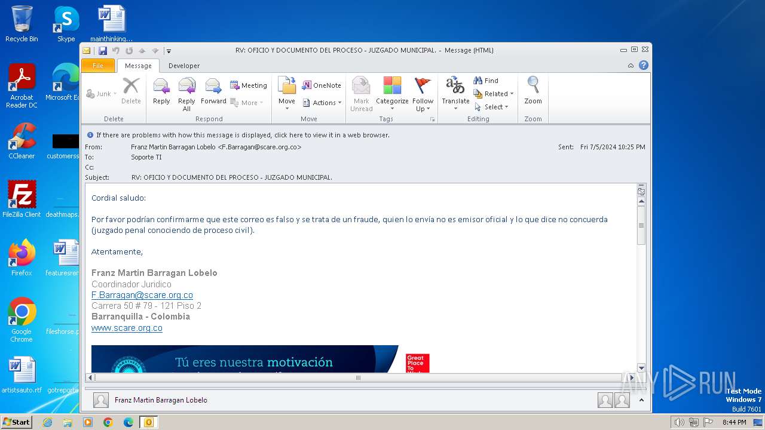
Task: Open the More respond options dropdown
Action: coord(247,103)
